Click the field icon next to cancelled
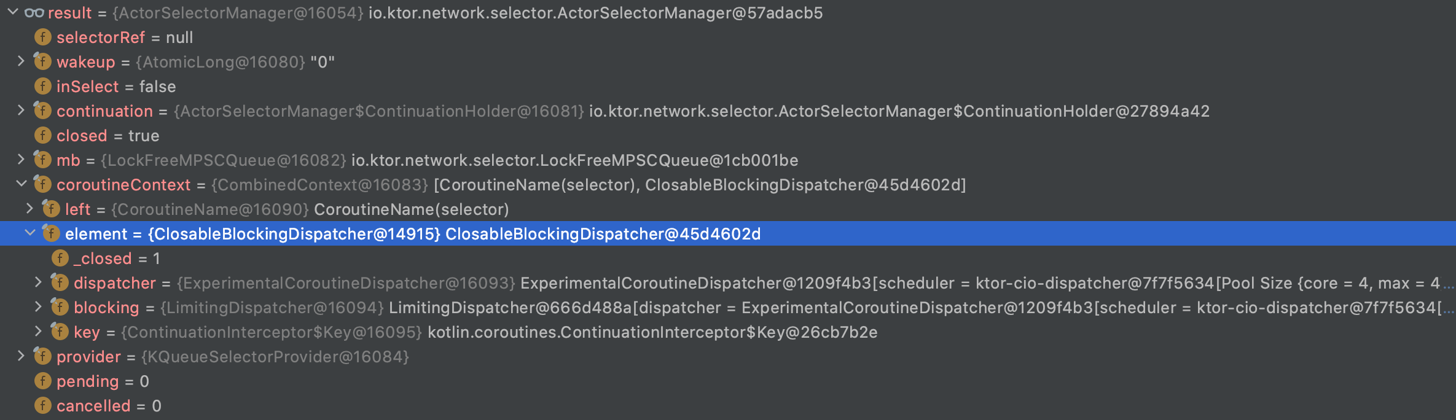Viewport: 1456px width, 420px height. point(41,405)
